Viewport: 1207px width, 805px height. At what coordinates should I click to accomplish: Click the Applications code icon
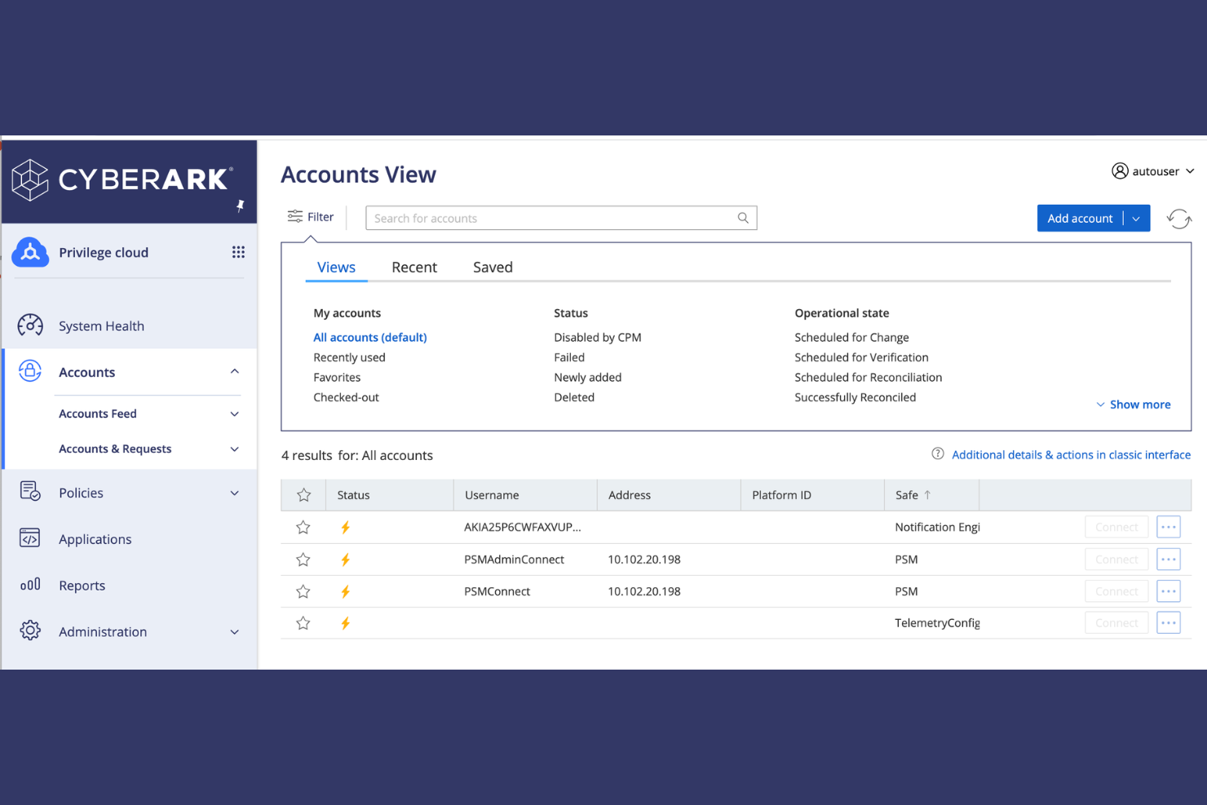point(30,538)
